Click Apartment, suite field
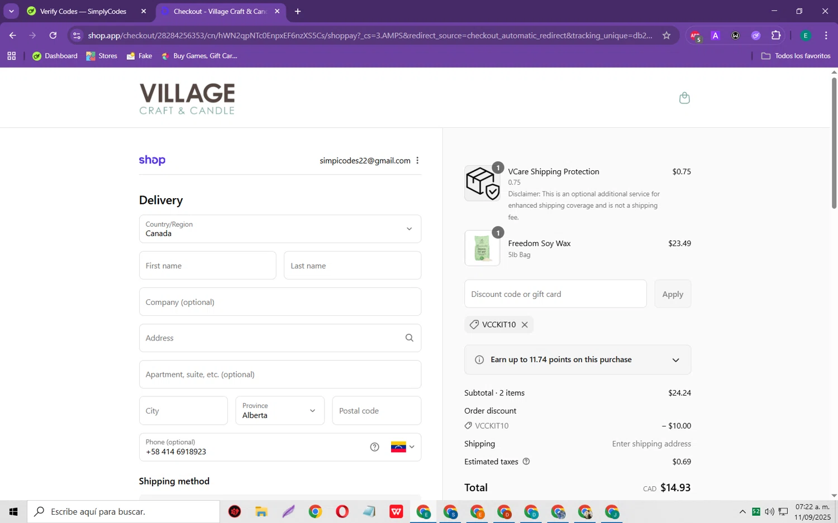Image resolution: width=838 pixels, height=523 pixels. click(x=280, y=375)
